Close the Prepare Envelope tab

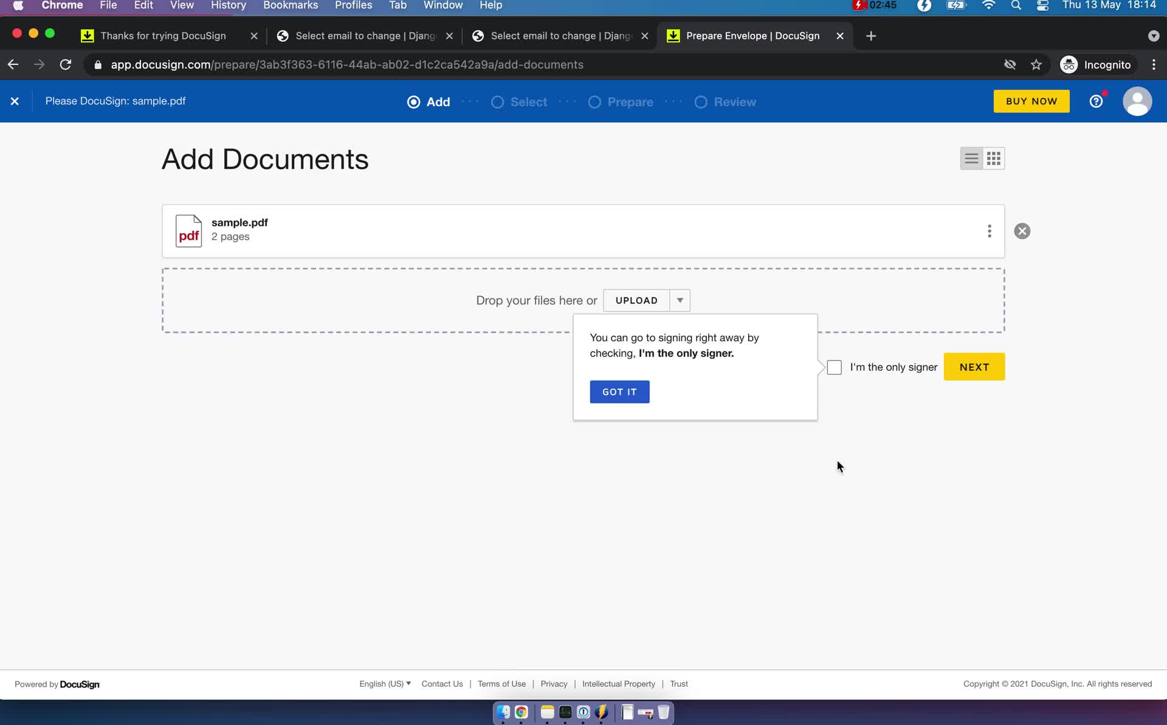point(840,36)
